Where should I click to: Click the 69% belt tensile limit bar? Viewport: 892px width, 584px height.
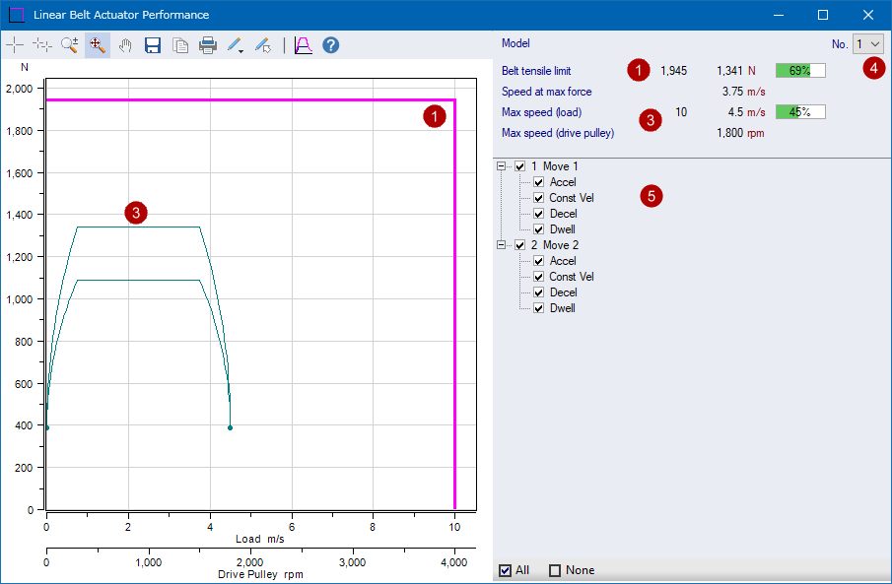point(799,71)
